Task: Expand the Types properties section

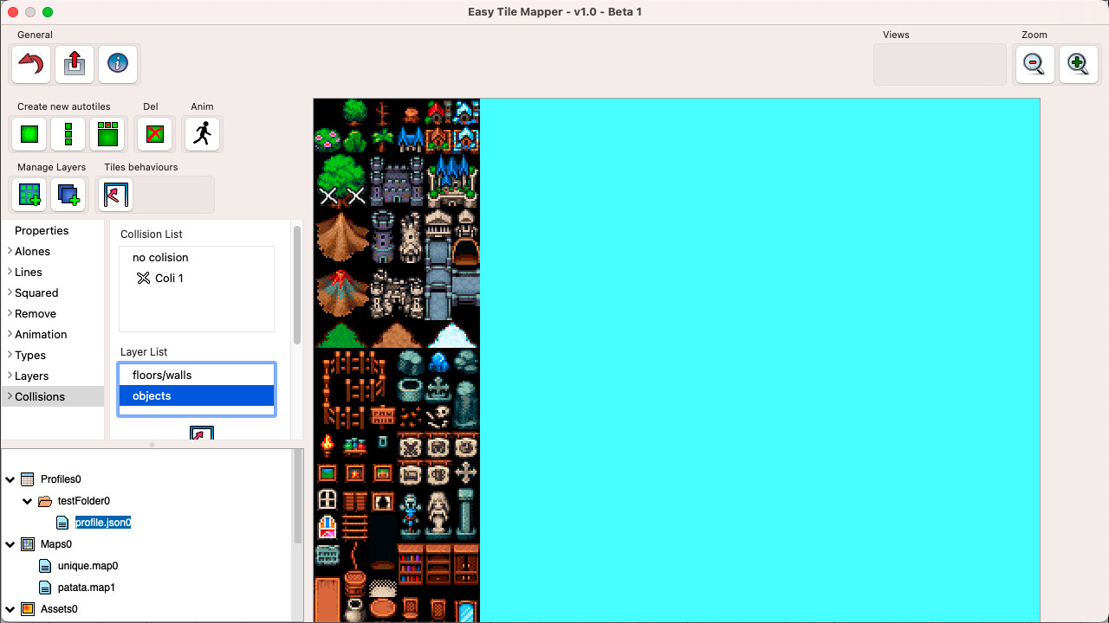Action: coord(29,355)
